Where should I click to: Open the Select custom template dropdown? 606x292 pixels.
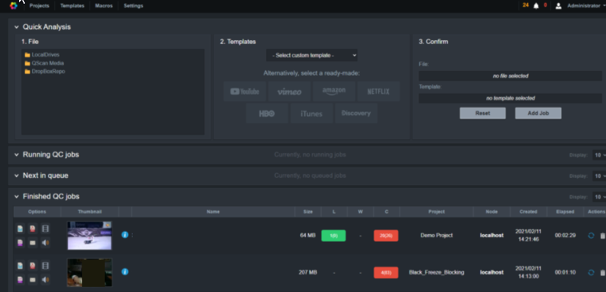(x=311, y=55)
